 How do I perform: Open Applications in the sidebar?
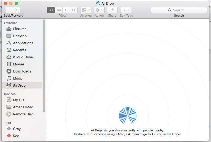click(22, 43)
